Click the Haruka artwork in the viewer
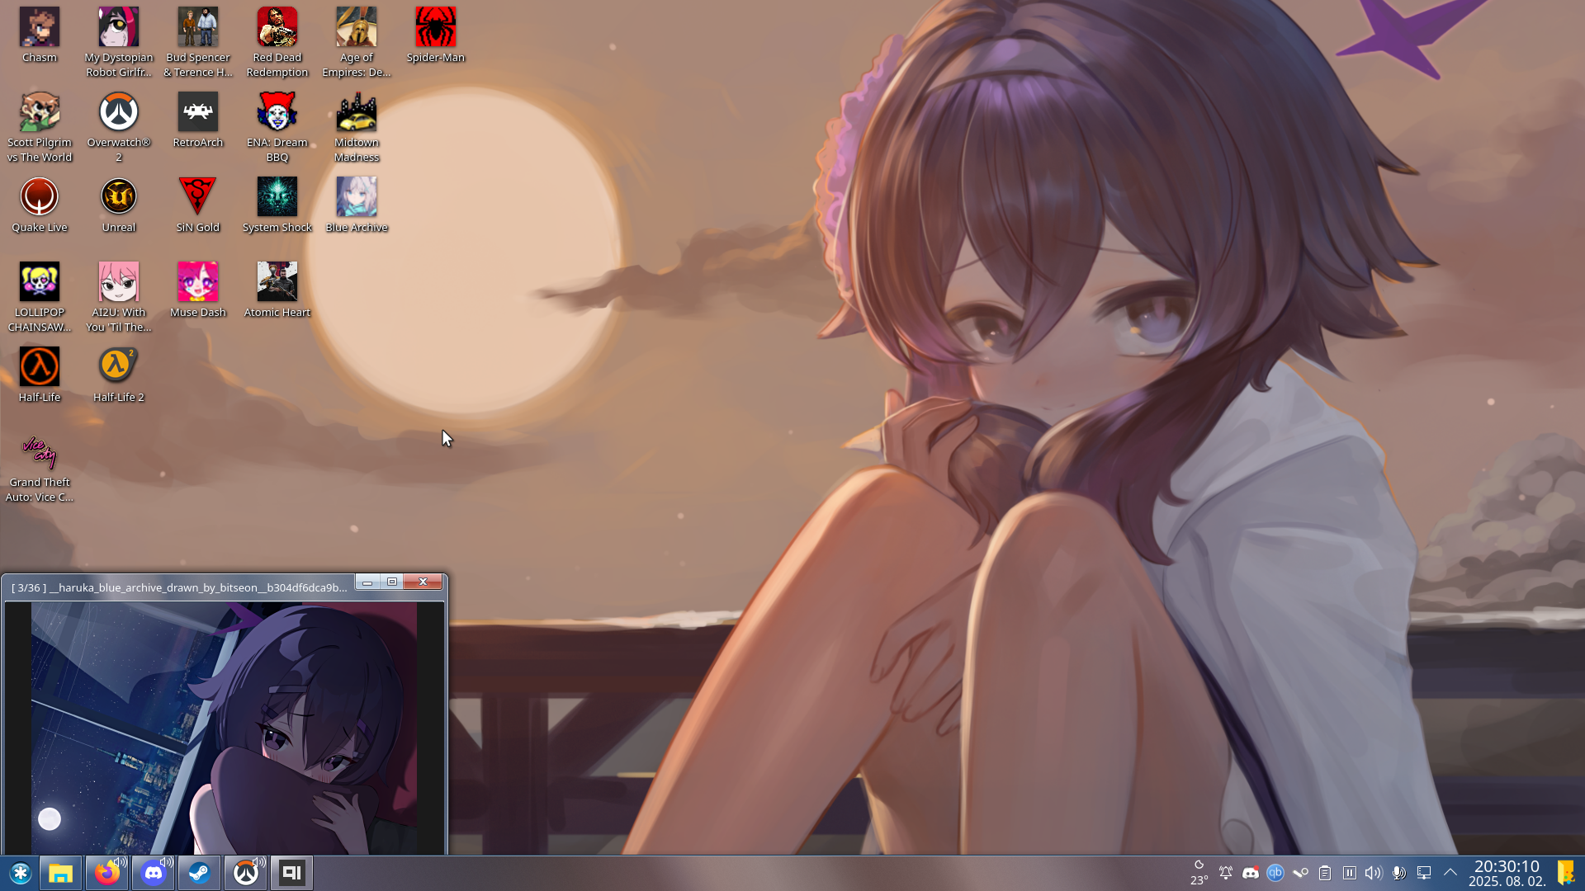This screenshot has height=891, width=1585. click(224, 728)
